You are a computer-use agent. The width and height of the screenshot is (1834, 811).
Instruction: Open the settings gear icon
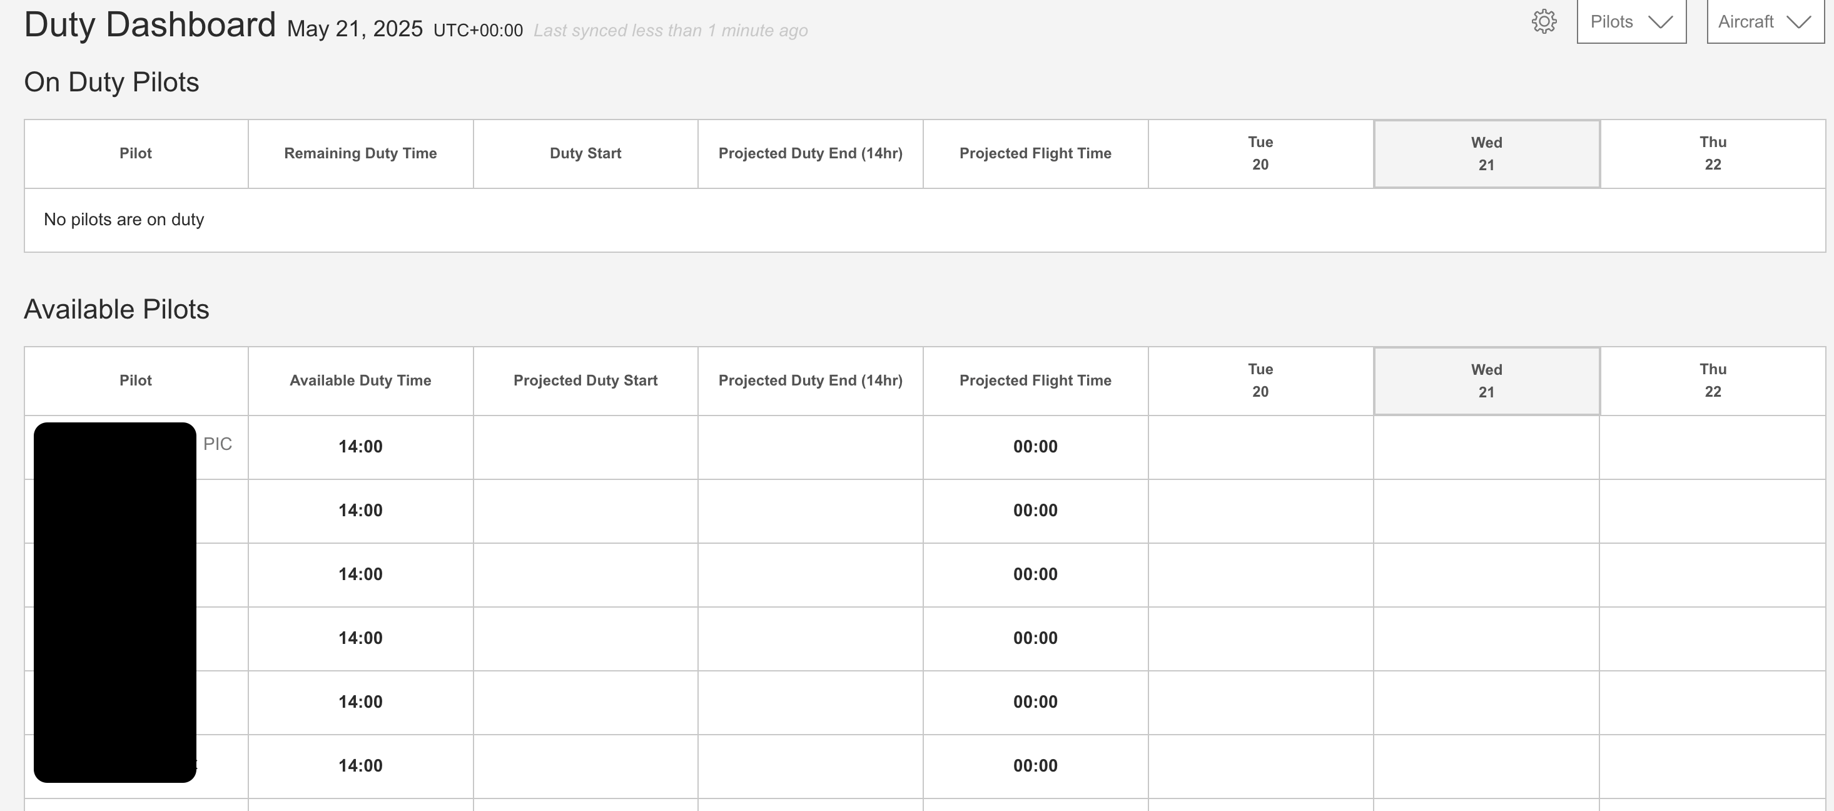pyautogui.click(x=1544, y=21)
